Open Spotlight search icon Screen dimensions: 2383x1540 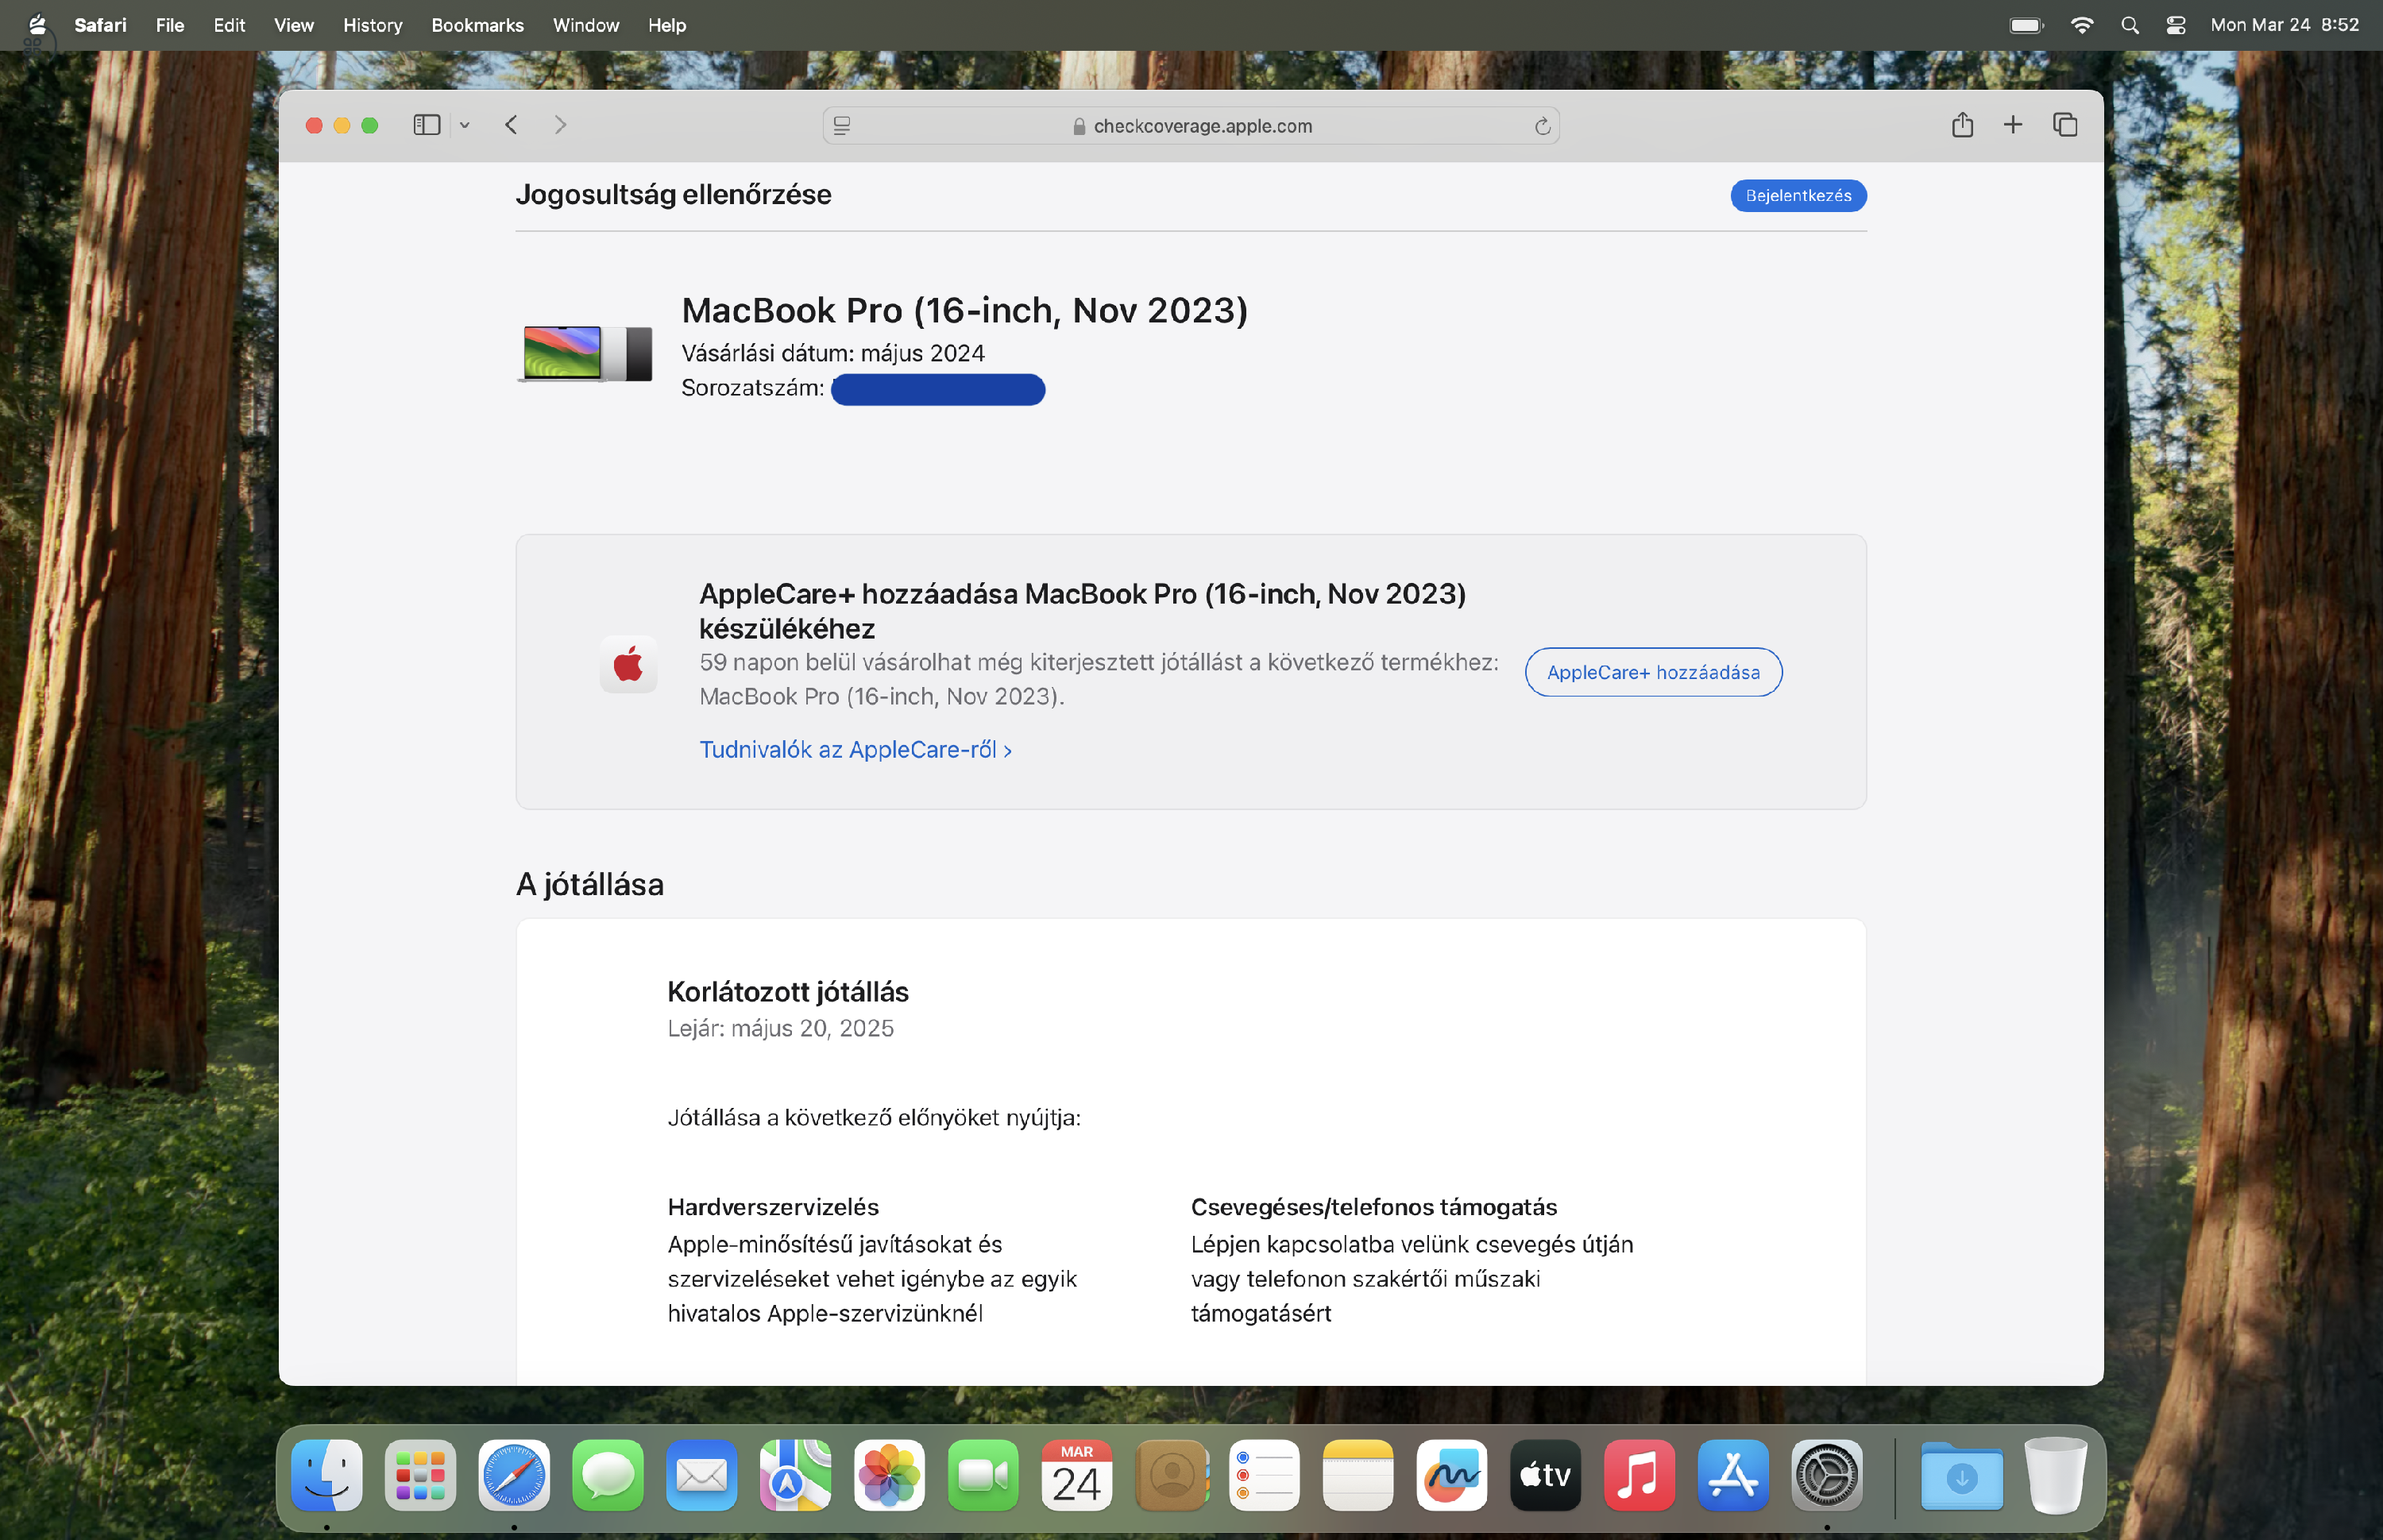[x=2130, y=25]
